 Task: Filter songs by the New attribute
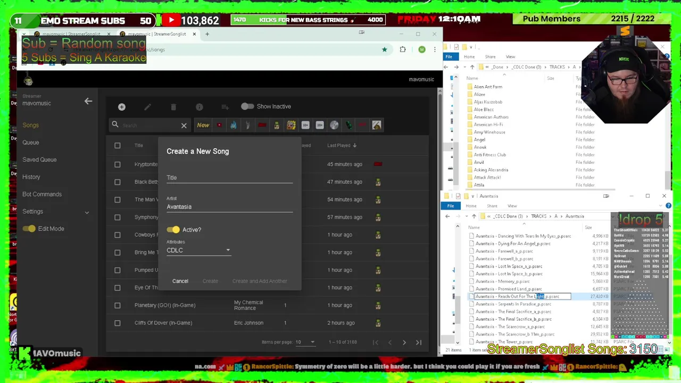coord(203,125)
